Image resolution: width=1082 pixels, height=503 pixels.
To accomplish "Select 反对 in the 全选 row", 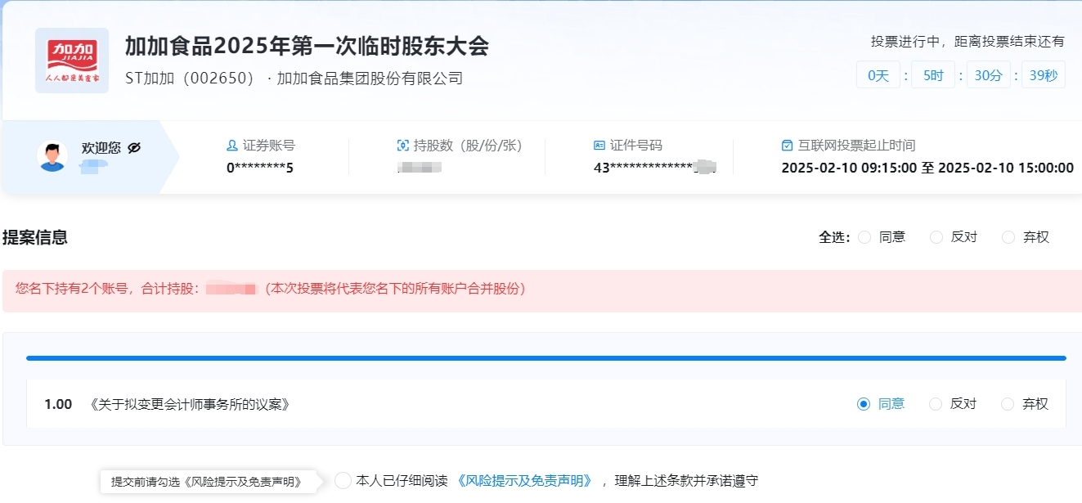I will click(x=936, y=237).
